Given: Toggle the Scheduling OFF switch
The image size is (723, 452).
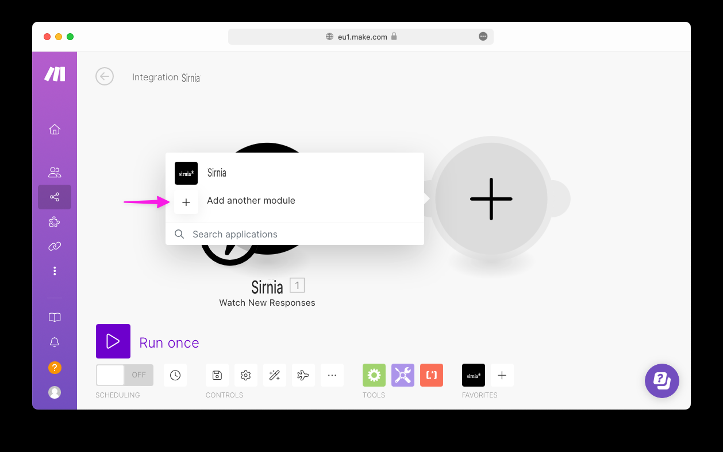Looking at the screenshot, I should pyautogui.click(x=125, y=375).
